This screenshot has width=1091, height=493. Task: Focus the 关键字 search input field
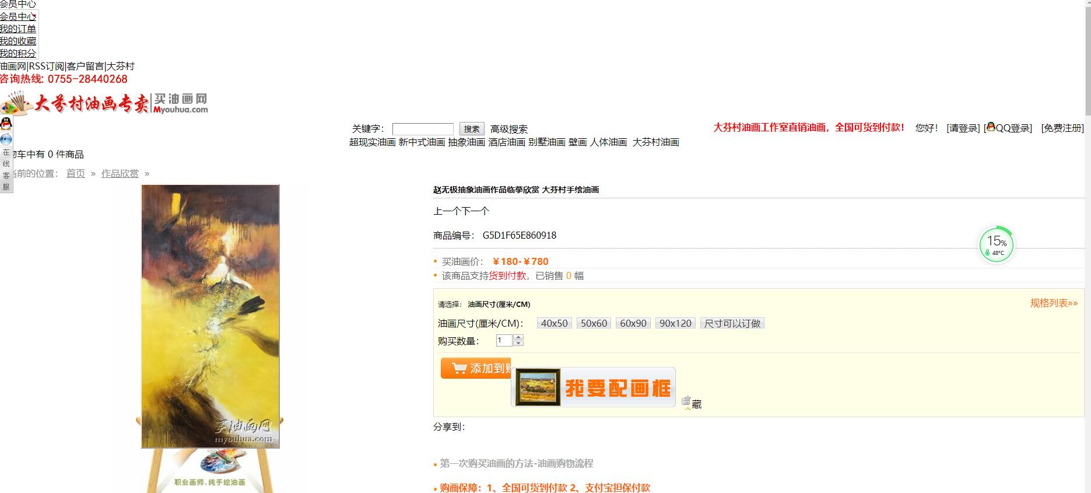click(x=423, y=129)
